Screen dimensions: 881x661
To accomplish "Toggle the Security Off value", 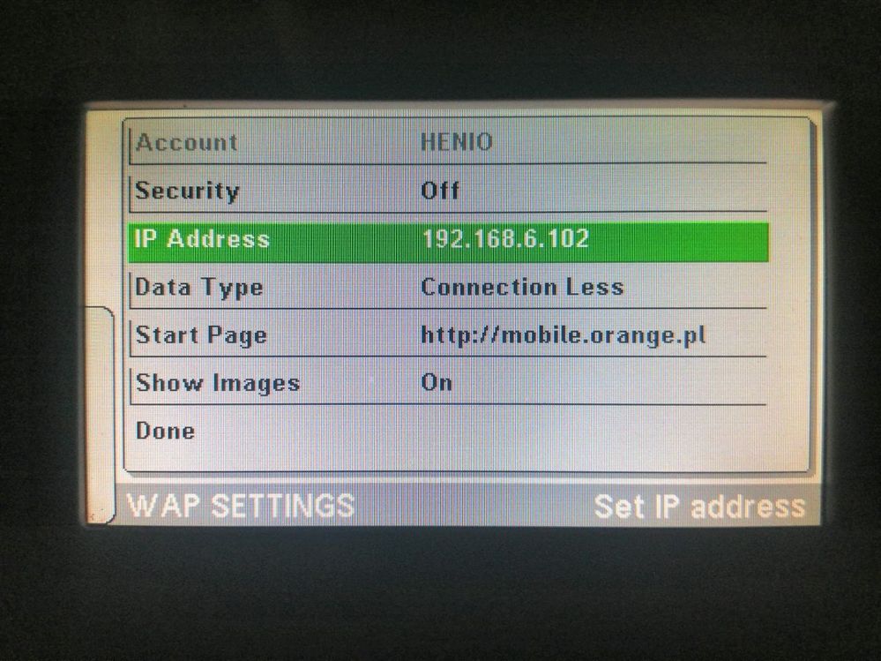I will [440, 191].
